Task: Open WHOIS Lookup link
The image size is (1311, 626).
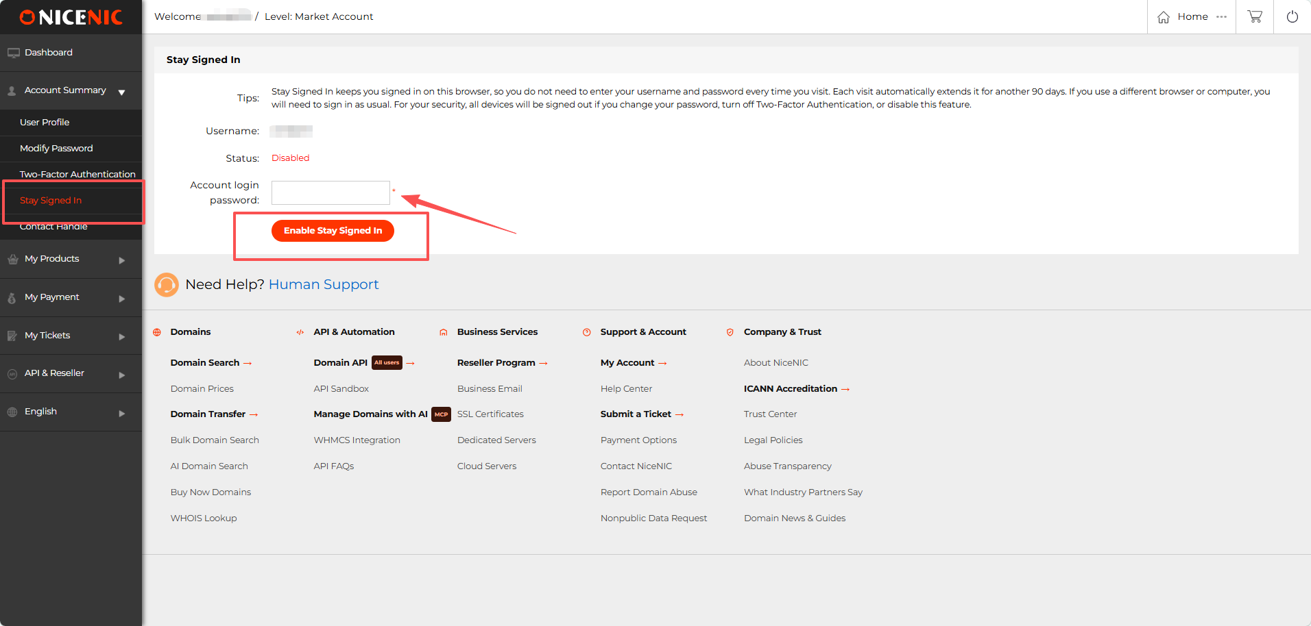Action: tap(204, 518)
